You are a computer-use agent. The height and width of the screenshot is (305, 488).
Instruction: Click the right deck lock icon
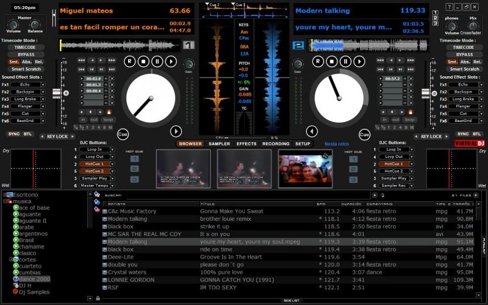410,112
